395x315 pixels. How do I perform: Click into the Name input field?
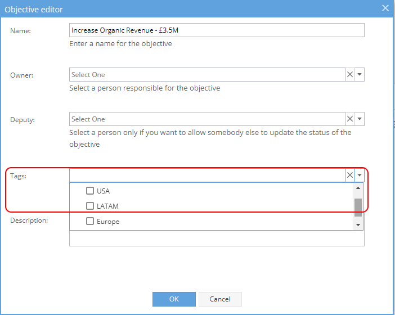point(217,30)
